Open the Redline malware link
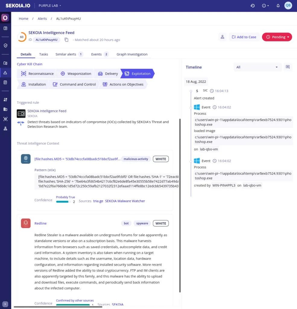 (41, 223)
